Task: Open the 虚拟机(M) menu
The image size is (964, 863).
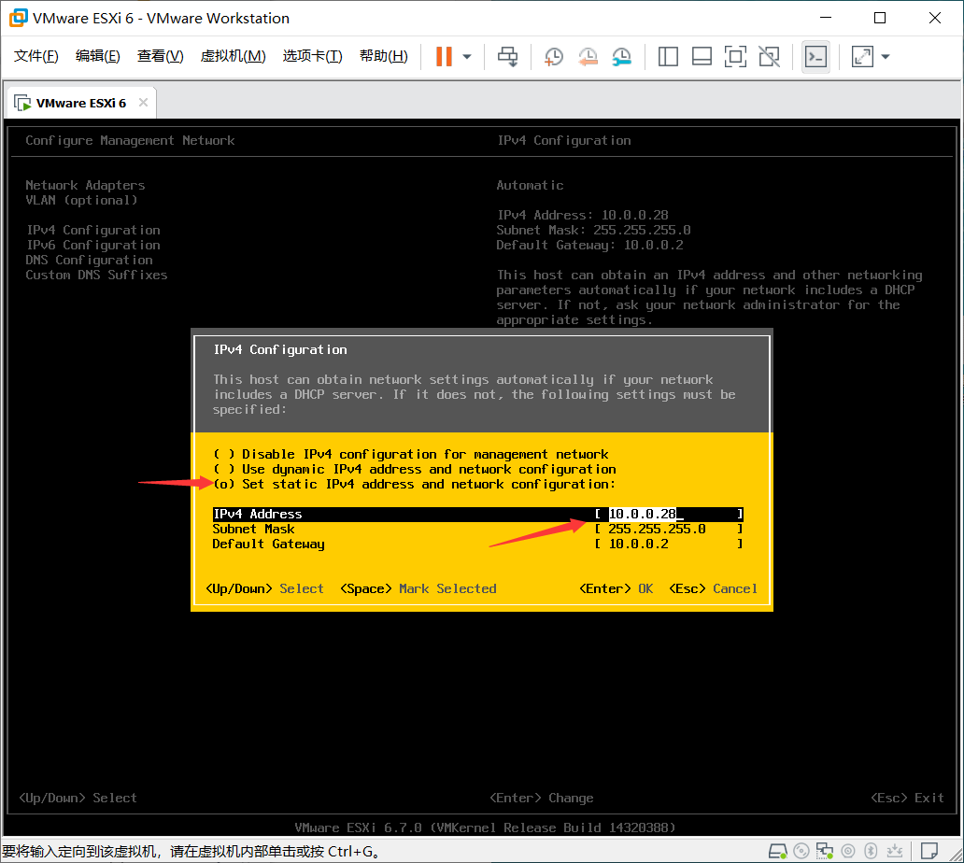Action: [233, 56]
